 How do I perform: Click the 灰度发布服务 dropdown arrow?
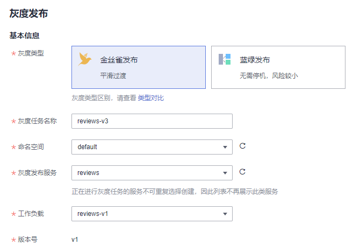pyautogui.click(x=225, y=173)
